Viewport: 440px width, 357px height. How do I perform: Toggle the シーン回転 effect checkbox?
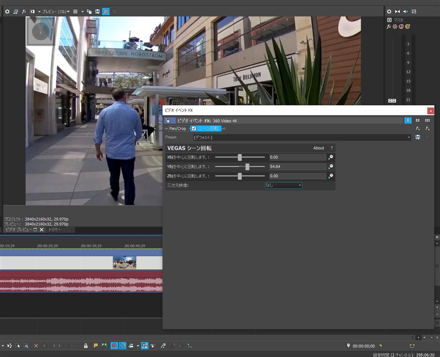click(194, 128)
